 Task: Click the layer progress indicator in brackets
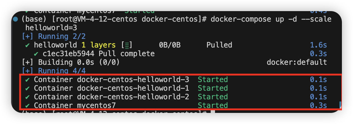(x=127, y=45)
